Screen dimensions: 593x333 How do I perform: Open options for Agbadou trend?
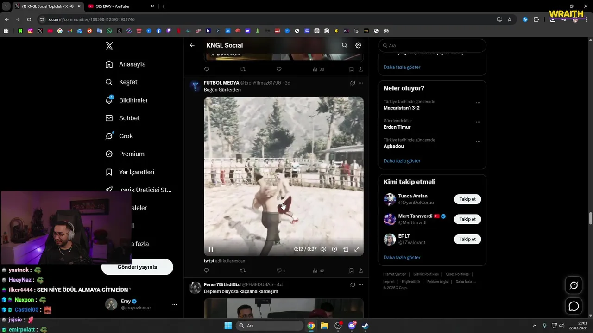[x=478, y=141]
